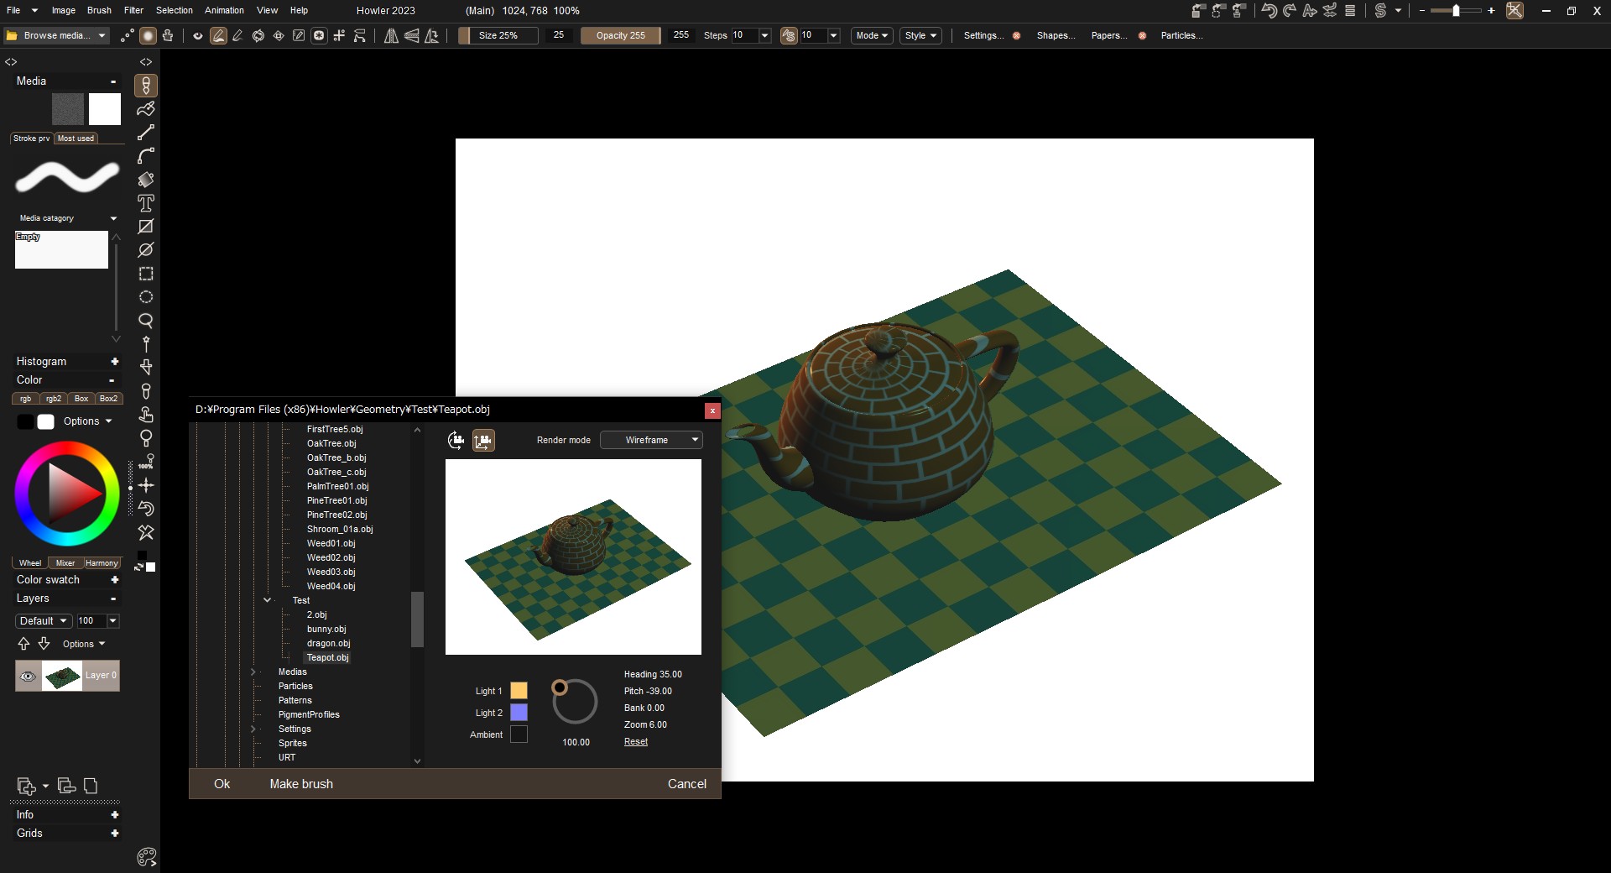Screen dimensions: 1611x873
Task: Open the Filter menu
Action: (x=133, y=10)
